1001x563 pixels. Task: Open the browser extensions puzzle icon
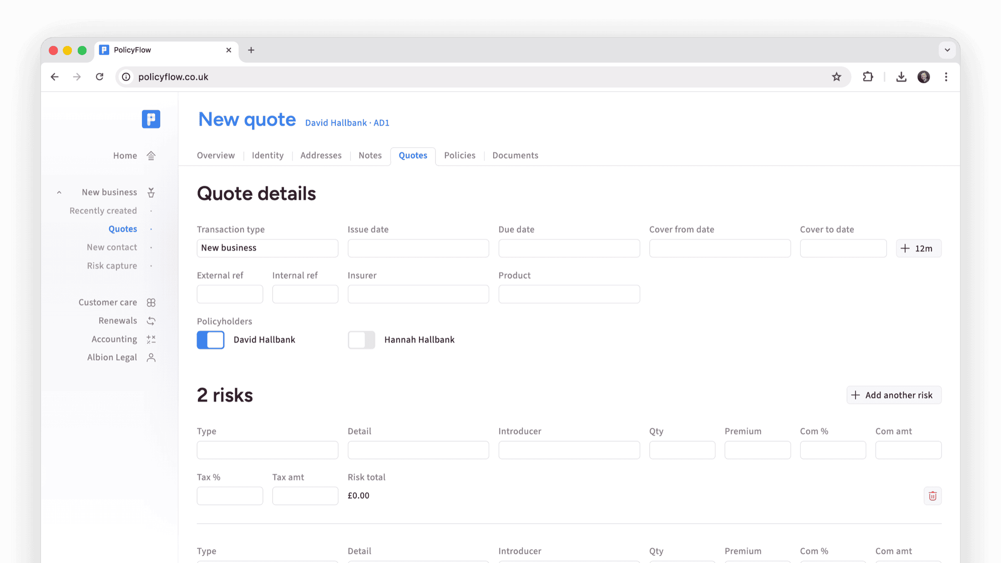pos(868,77)
